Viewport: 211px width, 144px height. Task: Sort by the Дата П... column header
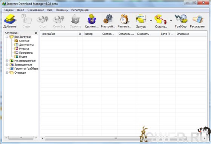click(167, 34)
